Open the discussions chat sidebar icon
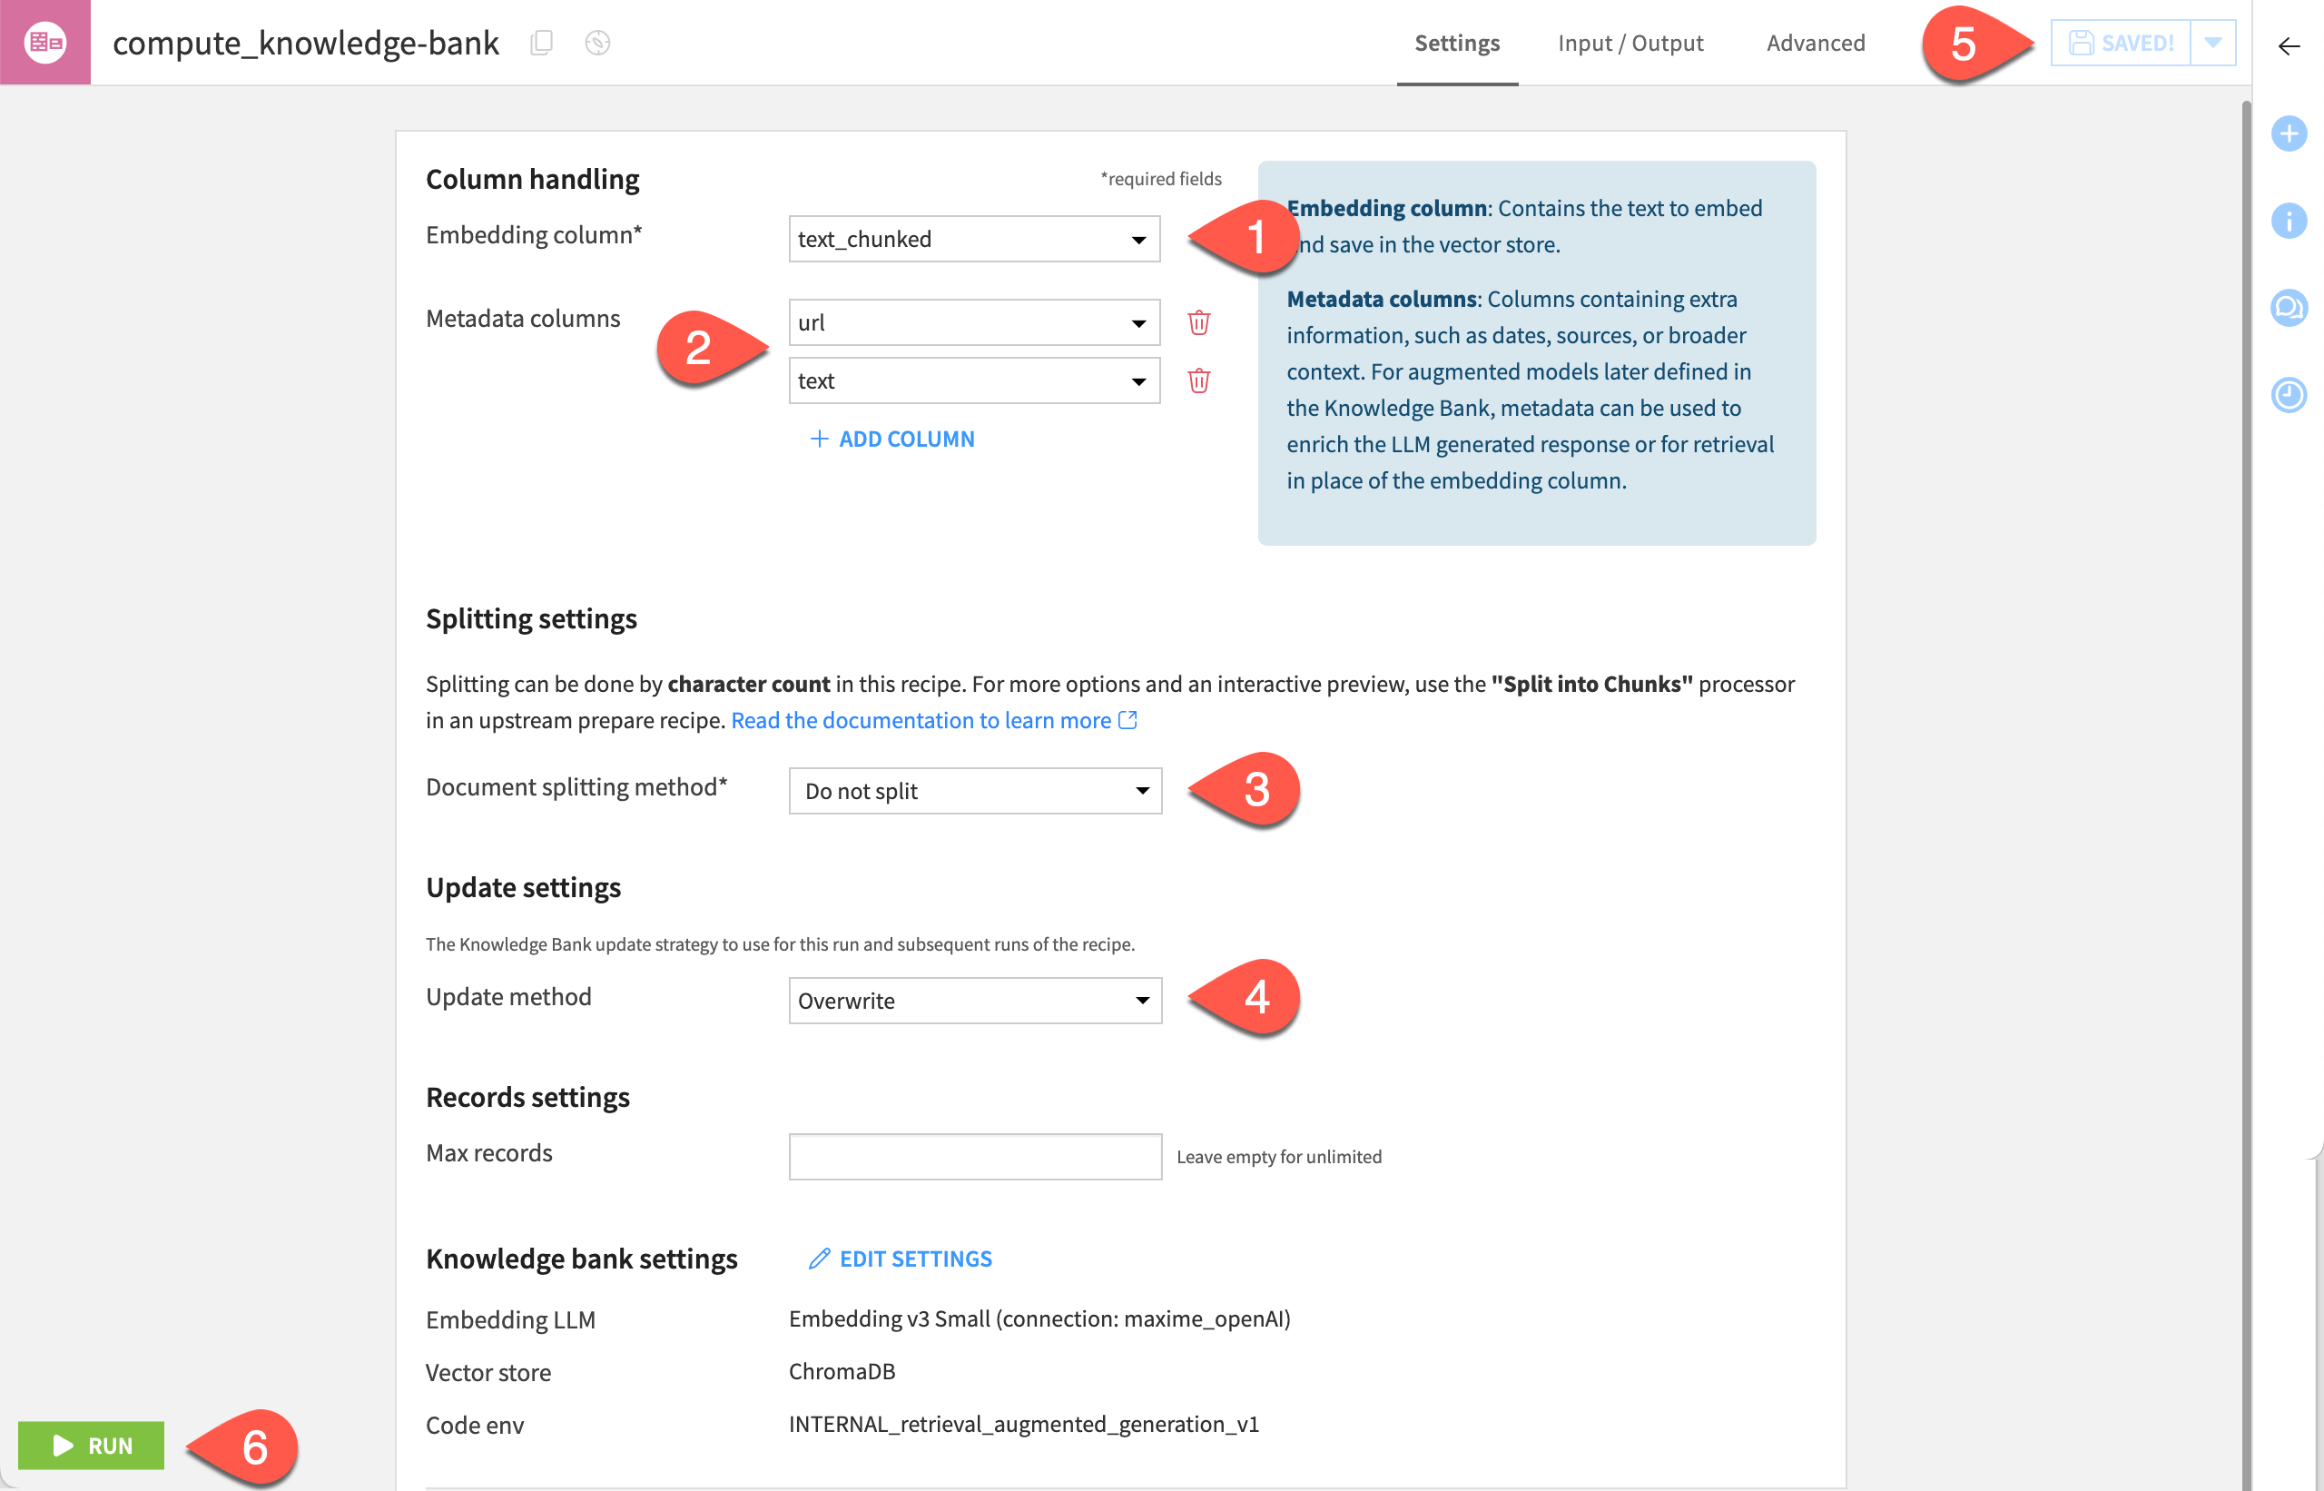Screen dimensions: 2324x1491 [x=2290, y=308]
